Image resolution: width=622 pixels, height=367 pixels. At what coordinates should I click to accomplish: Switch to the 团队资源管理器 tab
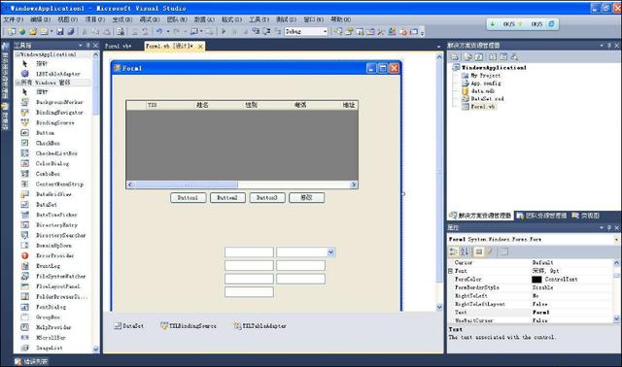[x=542, y=216]
